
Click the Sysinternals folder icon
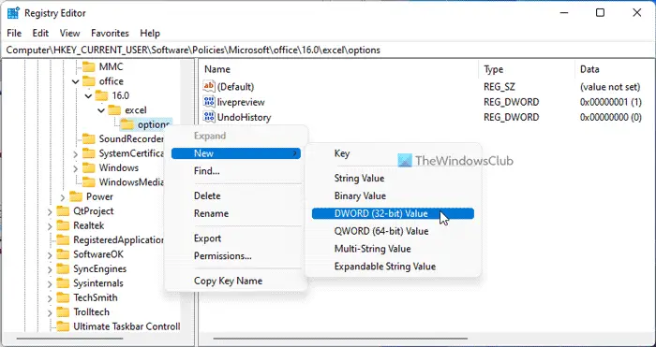pos(63,283)
